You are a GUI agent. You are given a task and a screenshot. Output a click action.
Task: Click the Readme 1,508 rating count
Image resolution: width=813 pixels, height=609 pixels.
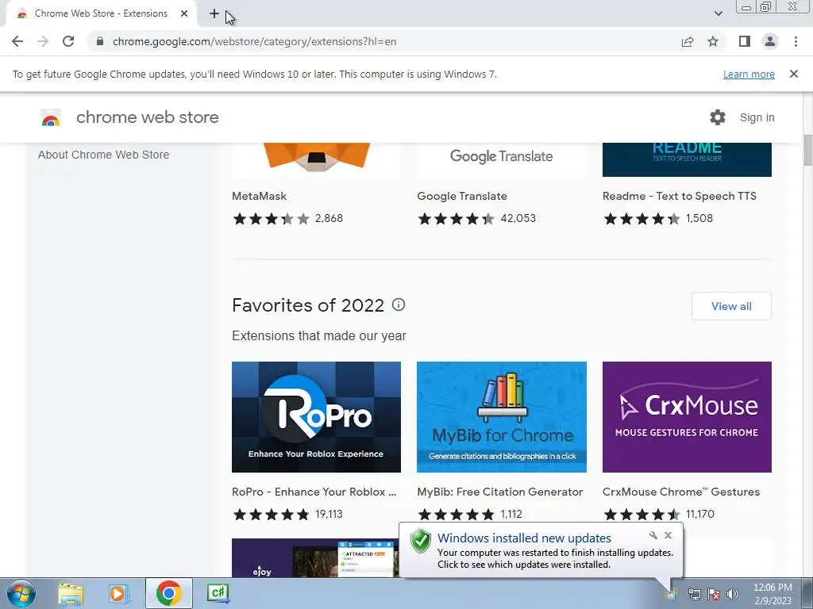coord(699,219)
